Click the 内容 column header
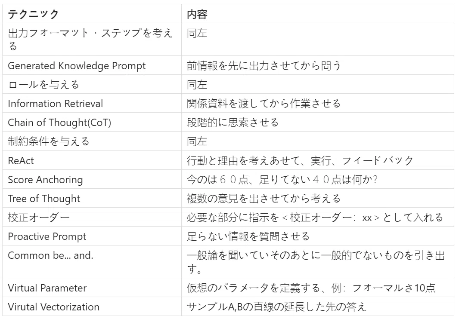The height and width of the screenshot is (319, 459). (x=318, y=14)
